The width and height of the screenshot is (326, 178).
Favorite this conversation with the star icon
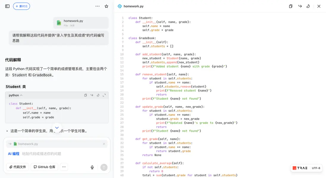pyautogui.click(x=107, y=6)
